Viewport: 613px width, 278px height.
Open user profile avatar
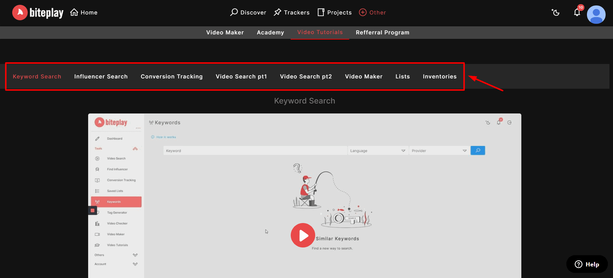596,14
